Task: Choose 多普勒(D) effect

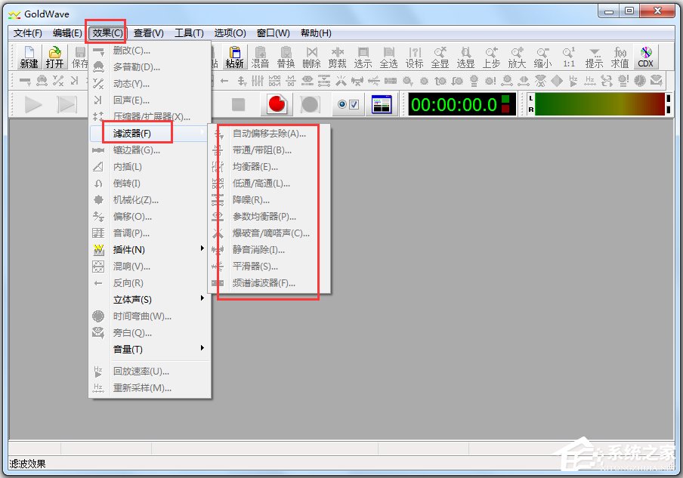Action: click(149, 67)
